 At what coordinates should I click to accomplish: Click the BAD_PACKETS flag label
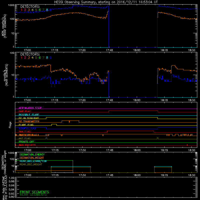tap(27, 145)
